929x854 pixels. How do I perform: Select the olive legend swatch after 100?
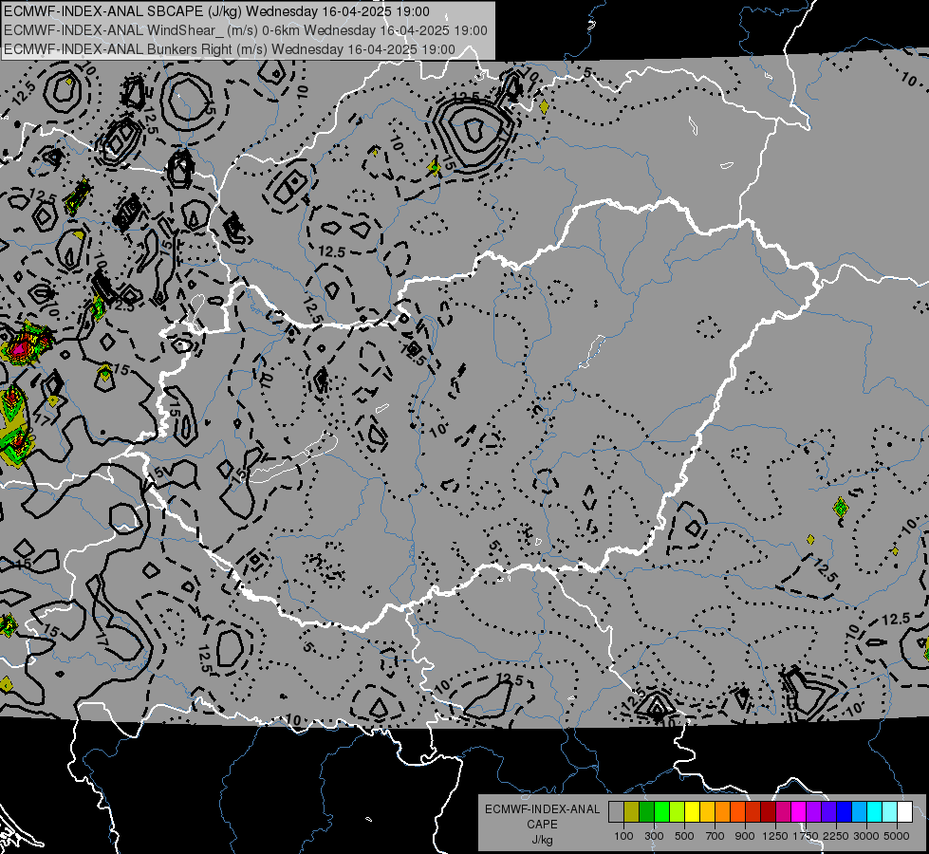632,812
